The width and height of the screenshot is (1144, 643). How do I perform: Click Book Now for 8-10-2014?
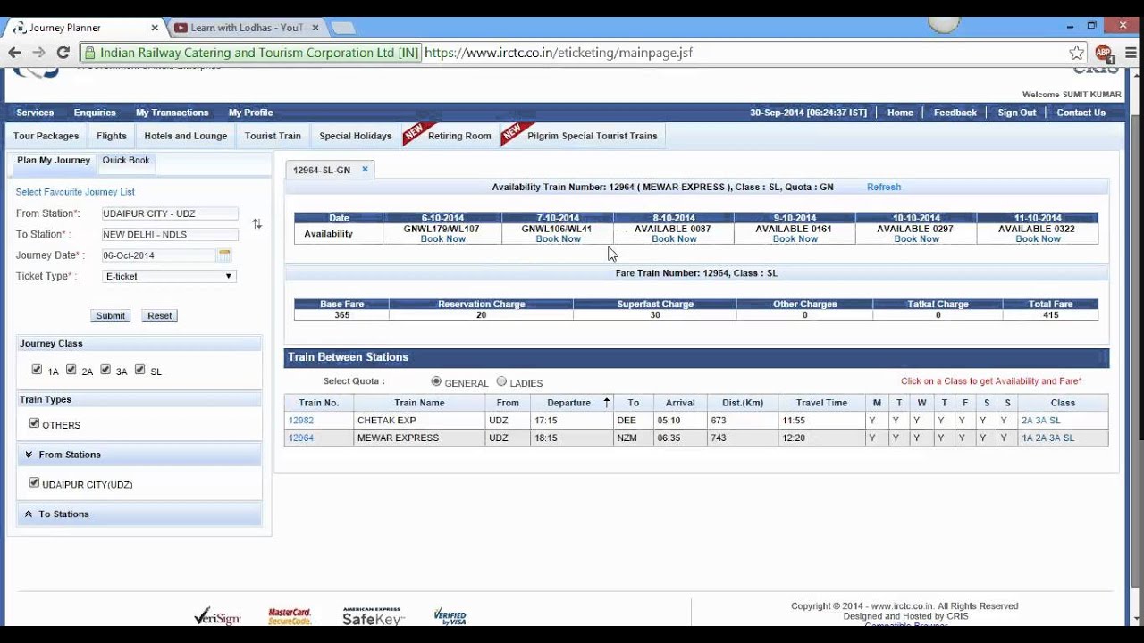674,239
